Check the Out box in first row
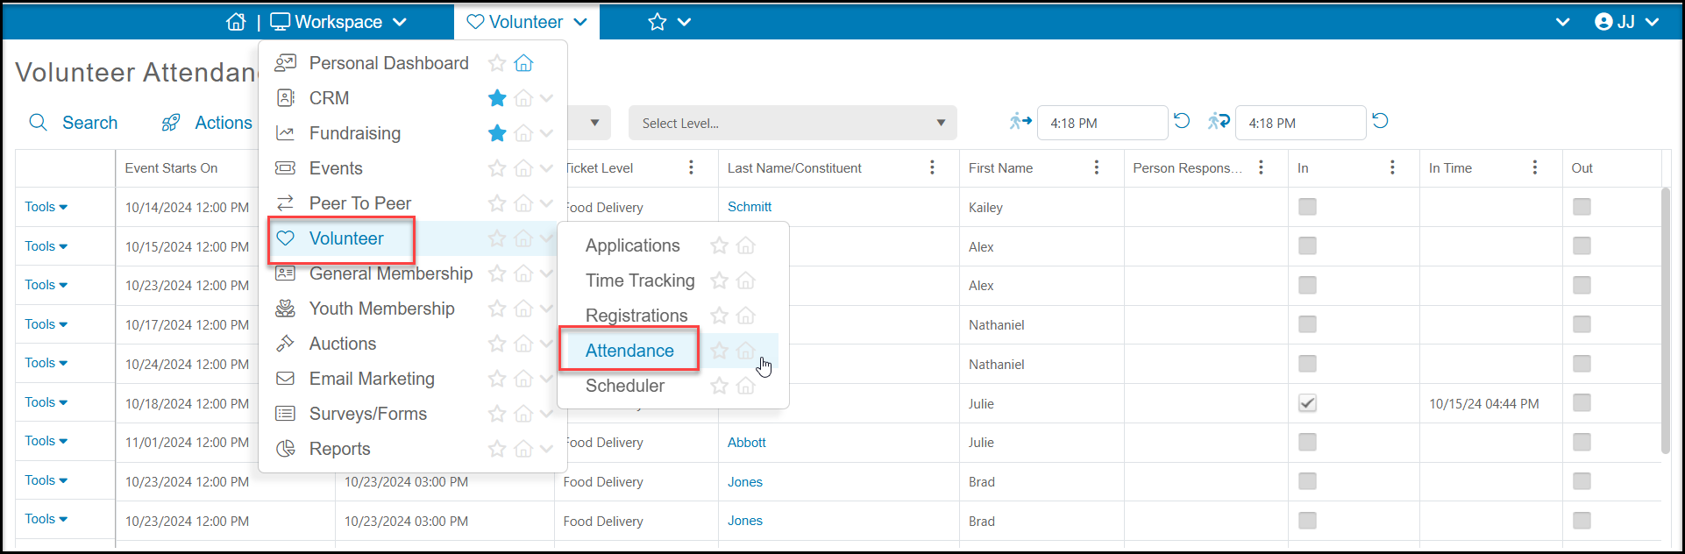The height and width of the screenshot is (554, 1685). [1582, 207]
